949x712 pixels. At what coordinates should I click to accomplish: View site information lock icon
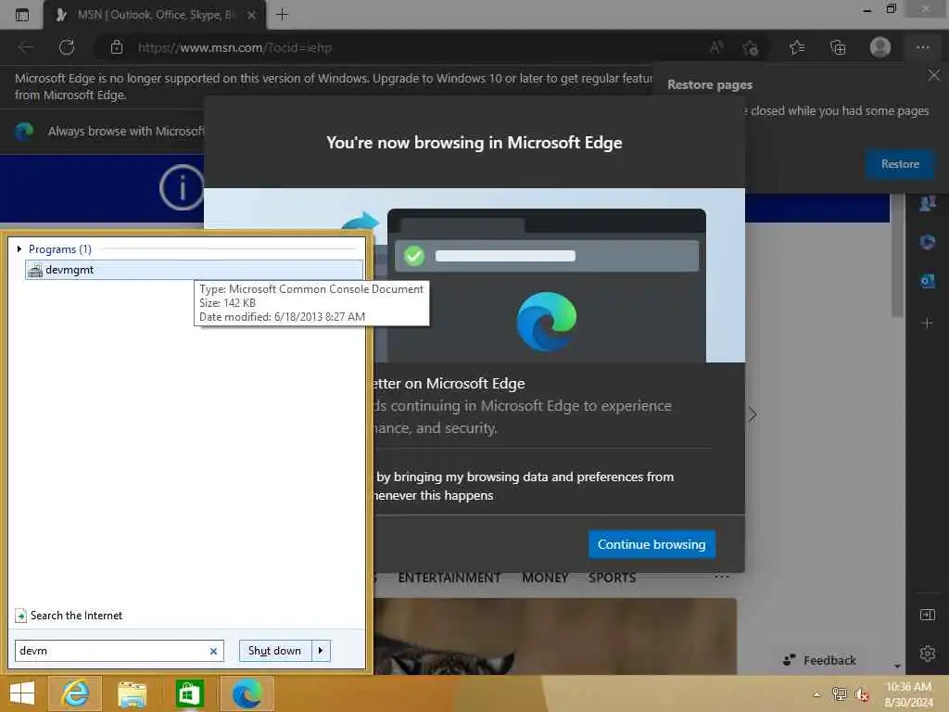pos(117,47)
